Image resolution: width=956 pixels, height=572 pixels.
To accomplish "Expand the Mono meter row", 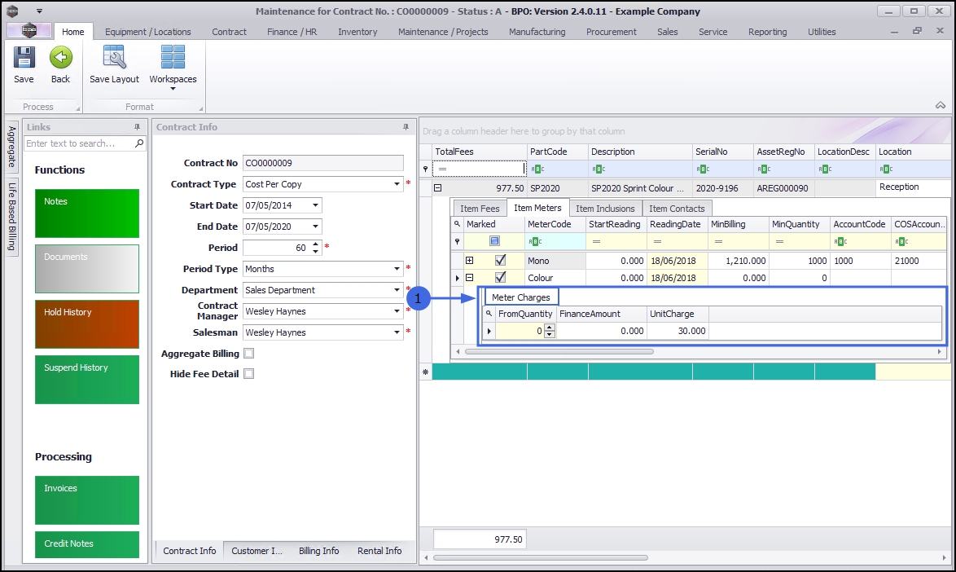I will (470, 261).
